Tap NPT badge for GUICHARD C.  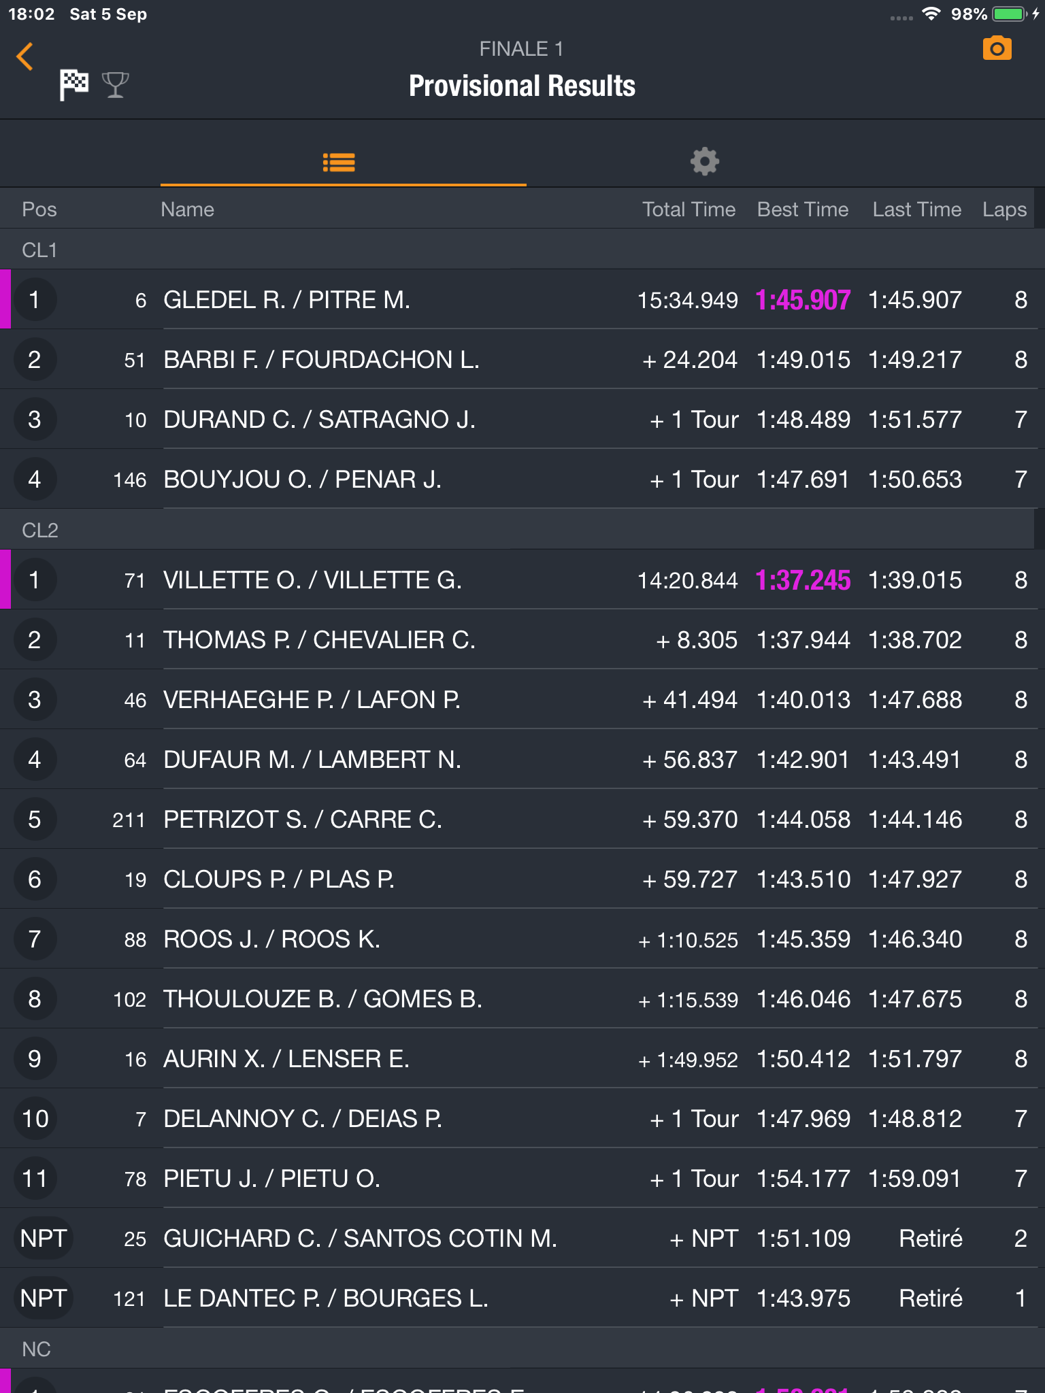coord(44,1239)
